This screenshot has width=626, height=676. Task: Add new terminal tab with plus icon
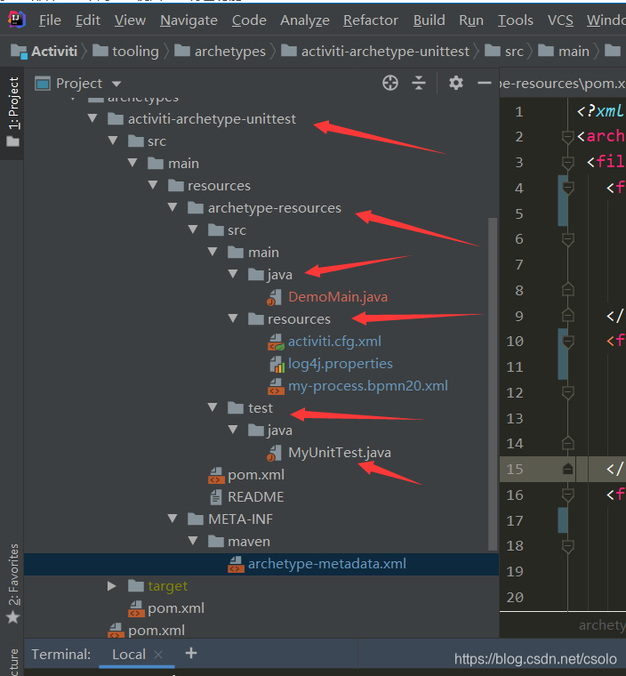coord(191,653)
